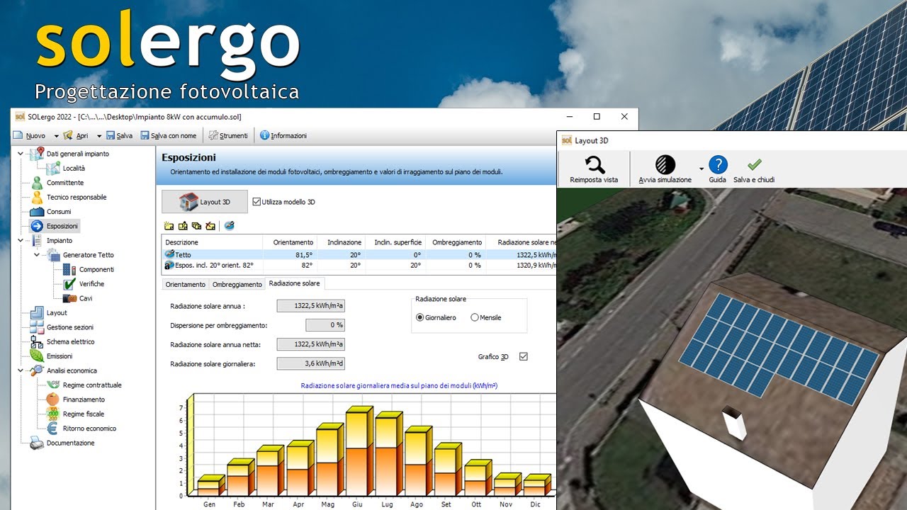Viewport: 907px width, 510px height.
Task: Select Impianto document icon in tree
Action: pyautogui.click(x=37, y=241)
